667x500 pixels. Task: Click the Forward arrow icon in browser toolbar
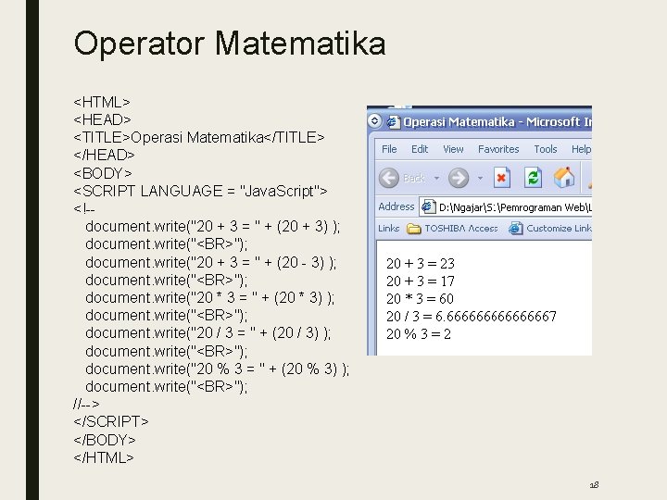pos(459,178)
